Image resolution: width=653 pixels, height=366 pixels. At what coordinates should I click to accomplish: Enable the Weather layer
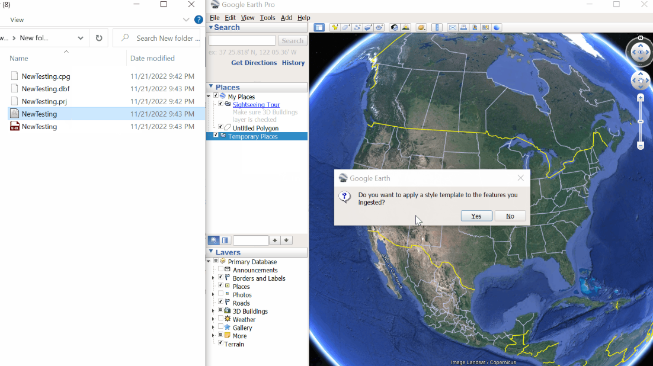219,319
